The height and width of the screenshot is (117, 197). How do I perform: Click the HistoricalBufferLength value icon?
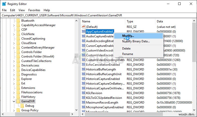point(83,69)
